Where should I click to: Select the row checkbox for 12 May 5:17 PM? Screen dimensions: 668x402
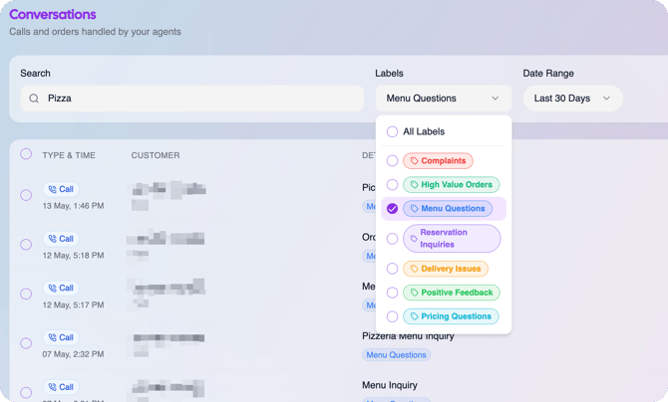coord(26,294)
